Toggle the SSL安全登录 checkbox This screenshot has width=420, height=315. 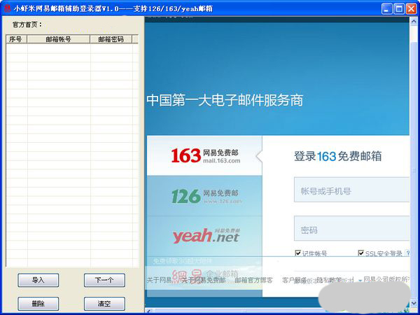pos(360,253)
